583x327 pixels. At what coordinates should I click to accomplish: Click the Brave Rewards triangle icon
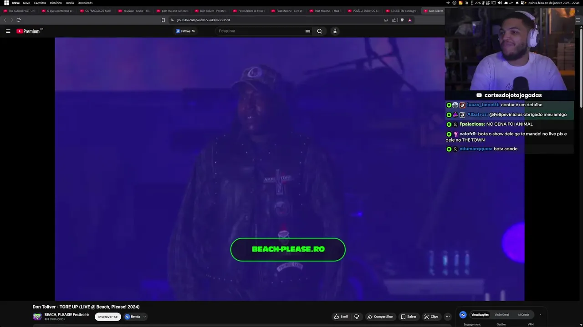pyautogui.click(x=409, y=20)
